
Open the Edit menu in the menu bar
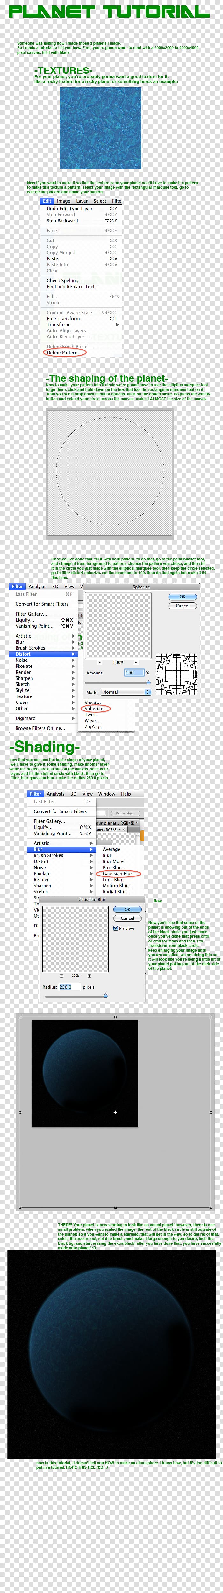pyautogui.click(x=47, y=201)
